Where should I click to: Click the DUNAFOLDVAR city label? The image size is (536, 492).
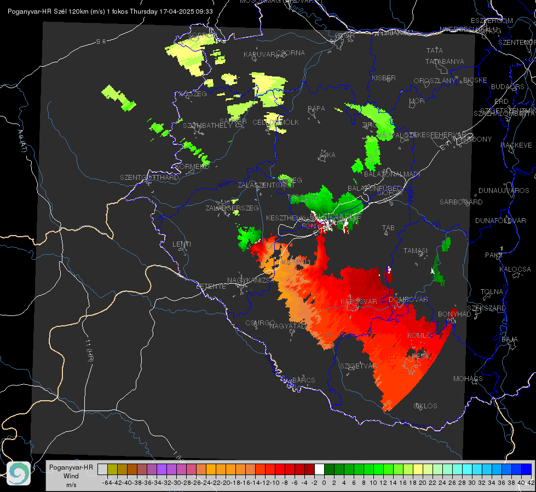click(x=500, y=220)
